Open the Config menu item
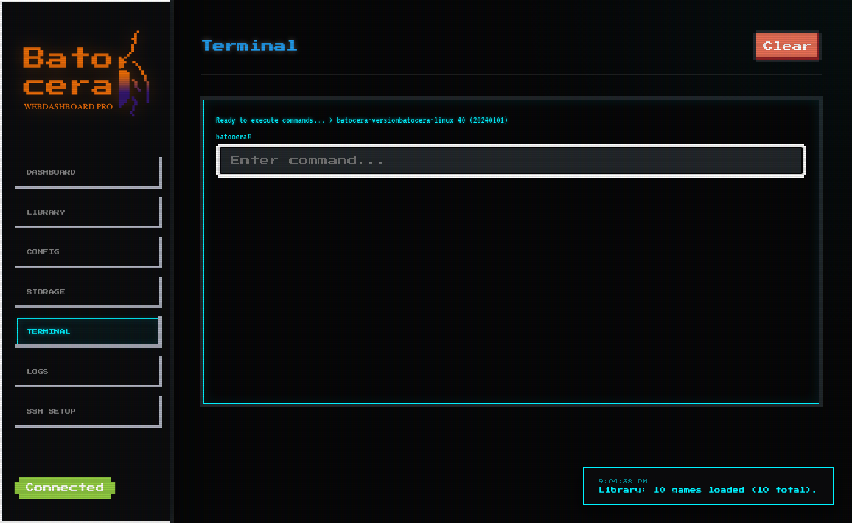This screenshot has width=852, height=523. pyautogui.click(x=88, y=252)
